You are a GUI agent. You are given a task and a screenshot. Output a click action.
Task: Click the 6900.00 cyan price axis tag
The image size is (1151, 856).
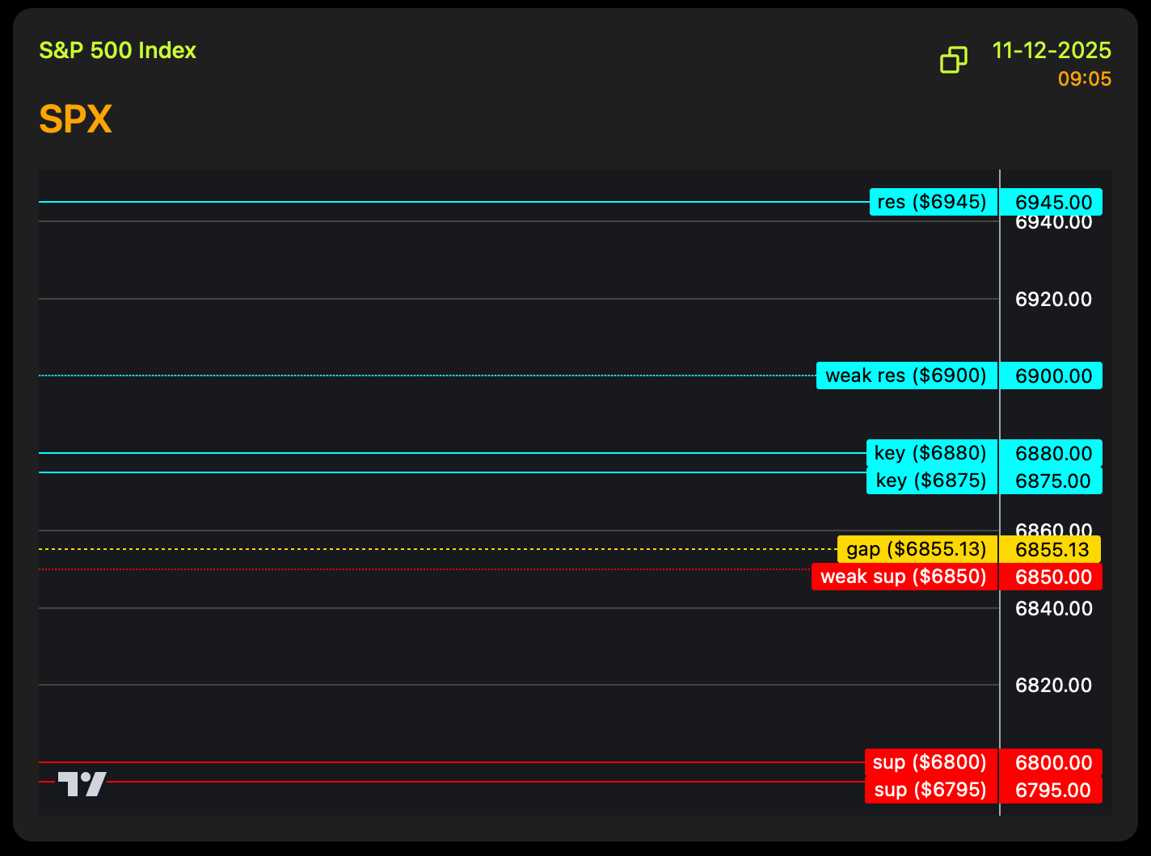pyautogui.click(x=1052, y=376)
